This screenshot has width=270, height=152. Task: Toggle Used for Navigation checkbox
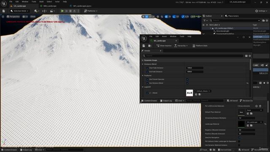coord(239,138)
